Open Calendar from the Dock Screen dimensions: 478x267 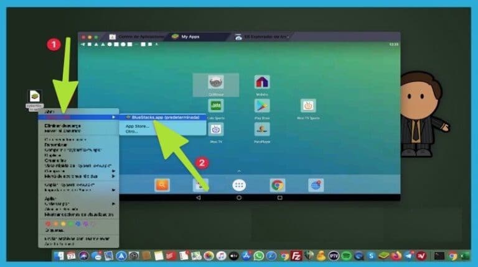[72, 256]
